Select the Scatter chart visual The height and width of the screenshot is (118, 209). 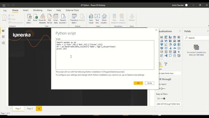coord(166,45)
